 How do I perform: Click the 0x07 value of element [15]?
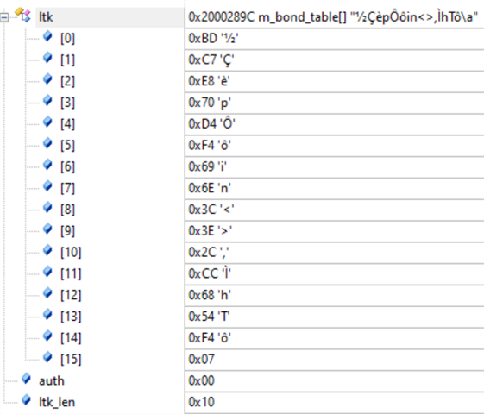pyautogui.click(x=201, y=360)
